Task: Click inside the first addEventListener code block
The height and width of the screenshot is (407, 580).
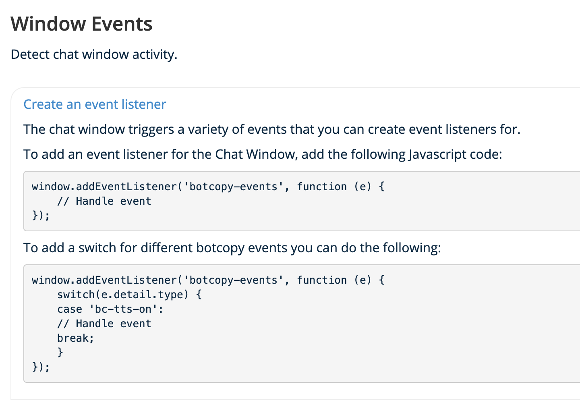Action: [302, 201]
